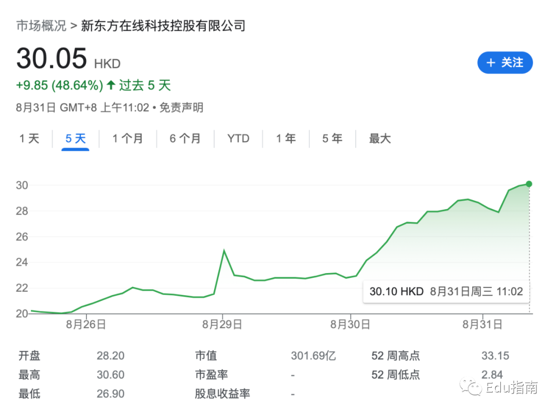The image size is (556, 412).
Task: Select the 5 天 range tab
Action: [x=76, y=138]
